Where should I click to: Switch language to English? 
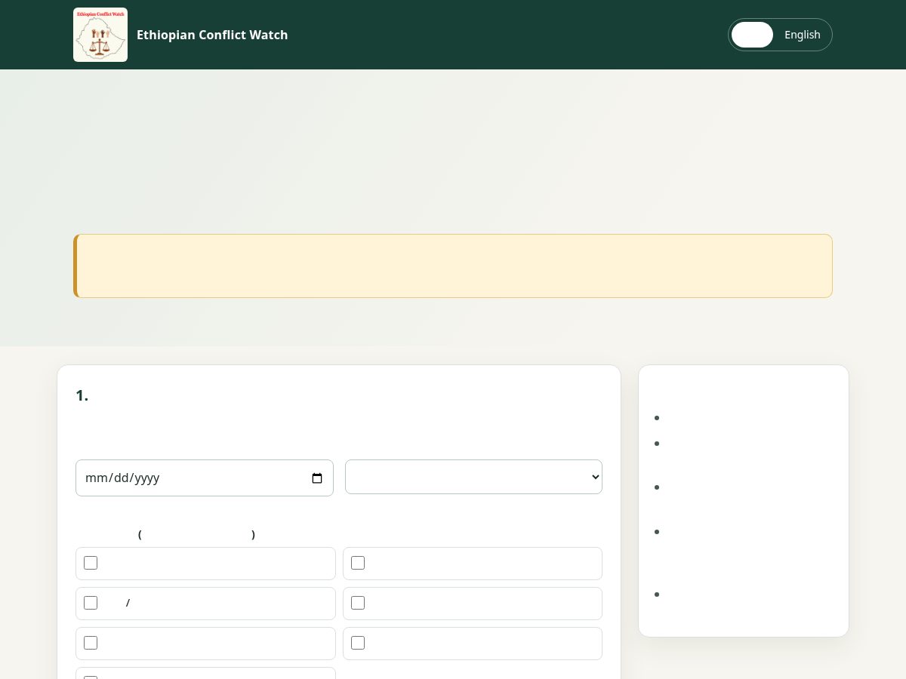[802, 35]
